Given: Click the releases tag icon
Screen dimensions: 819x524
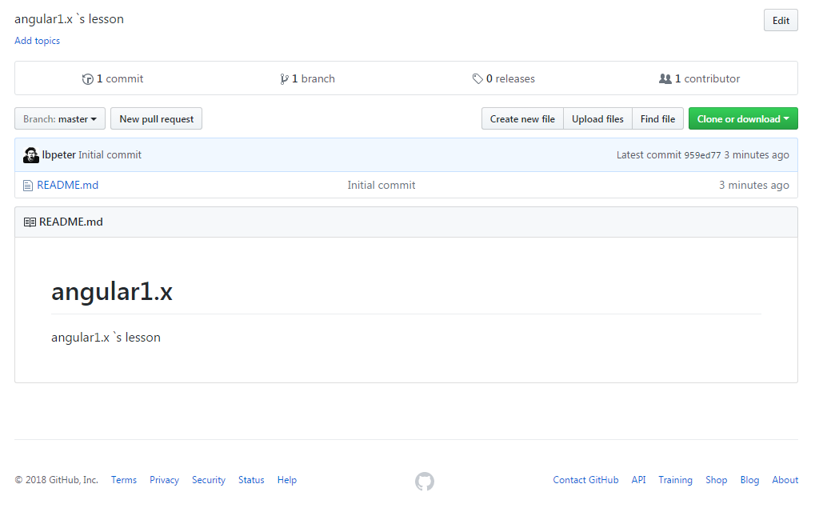Looking at the screenshot, I should (x=477, y=79).
